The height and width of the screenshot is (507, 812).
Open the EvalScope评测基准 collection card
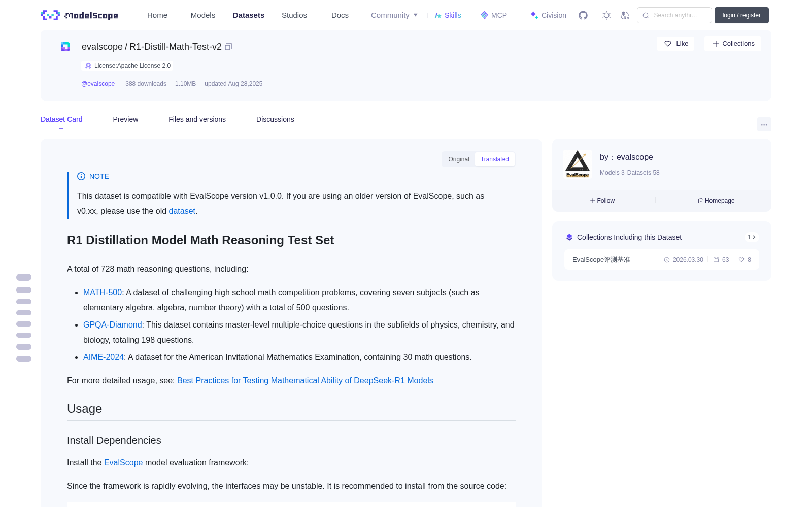pyautogui.click(x=662, y=260)
